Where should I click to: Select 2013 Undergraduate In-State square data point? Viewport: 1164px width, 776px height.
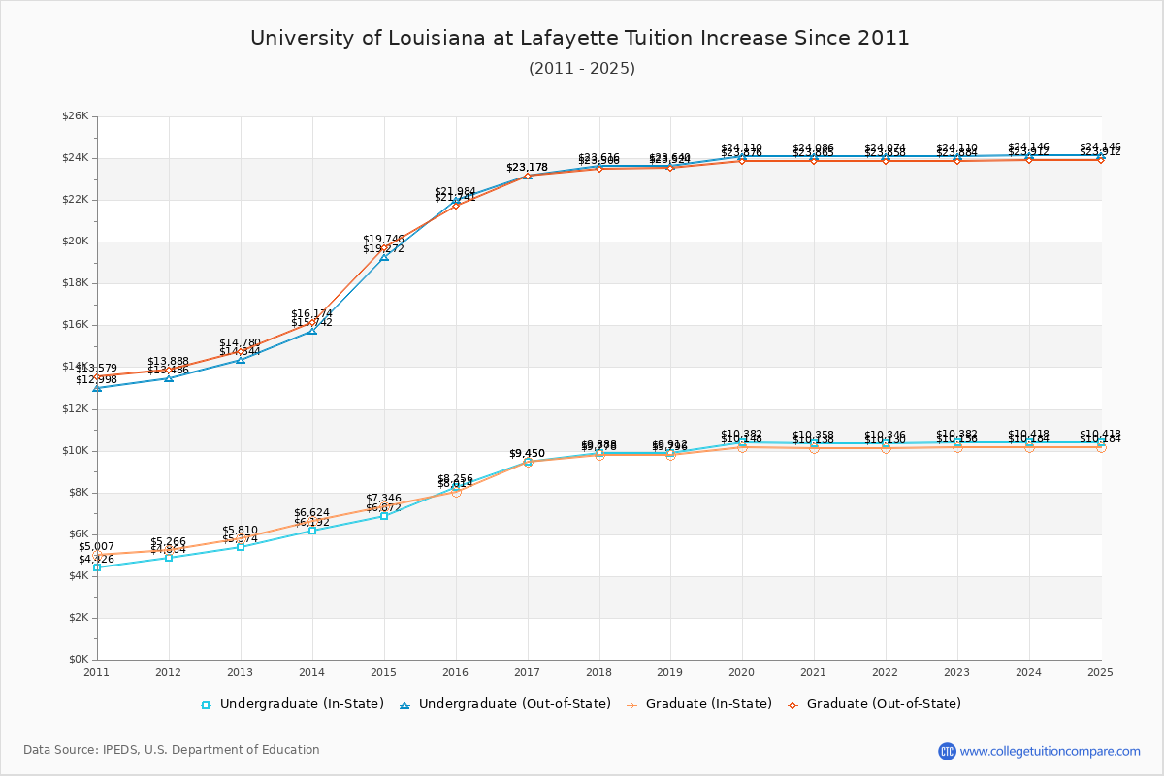click(x=241, y=547)
